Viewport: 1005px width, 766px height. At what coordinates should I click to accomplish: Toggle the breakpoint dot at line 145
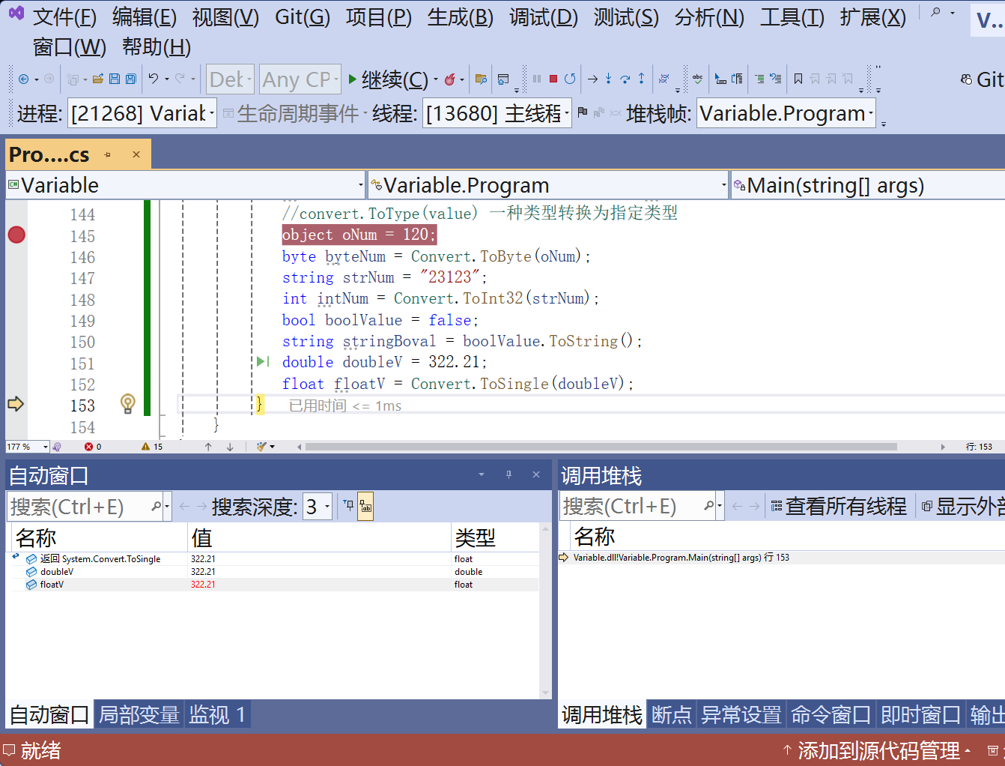click(x=15, y=235)
